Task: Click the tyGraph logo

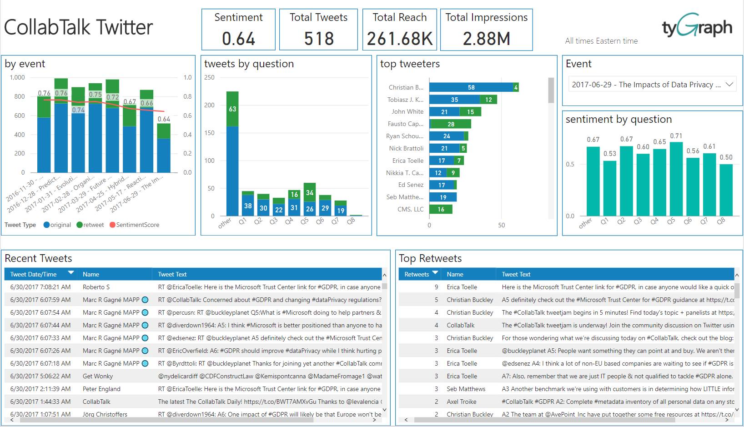Action: [697, 26]
